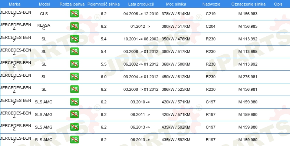Click fuel icon for SL M 113.995
Image resolution: width=290 pixels, height=146 pixels.
pos(74,52)
